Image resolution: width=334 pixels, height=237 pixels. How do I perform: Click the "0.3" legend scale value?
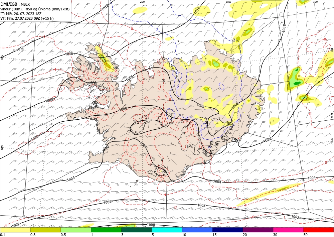33,235
